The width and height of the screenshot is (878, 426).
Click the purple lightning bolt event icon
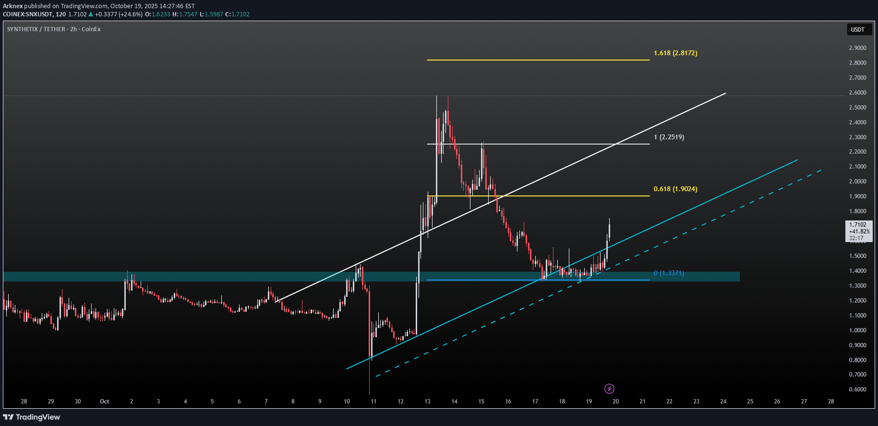pyautogui.click(x=609, y=389)
